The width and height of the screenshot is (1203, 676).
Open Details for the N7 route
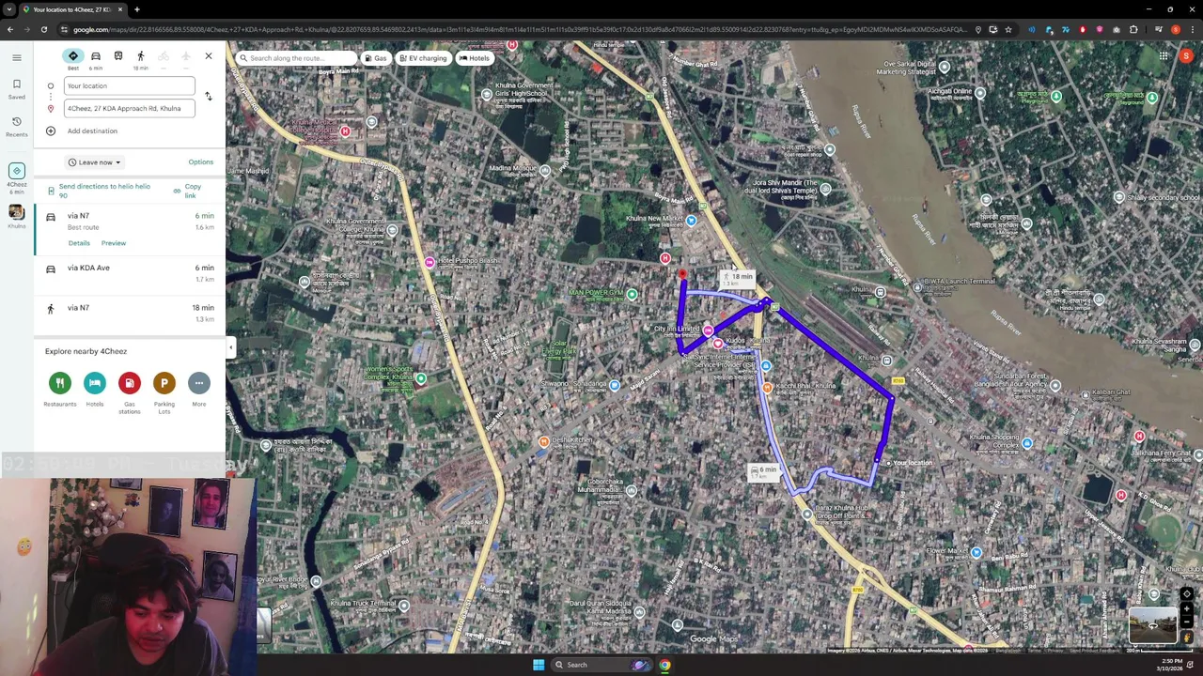click(x=79, y=243)
